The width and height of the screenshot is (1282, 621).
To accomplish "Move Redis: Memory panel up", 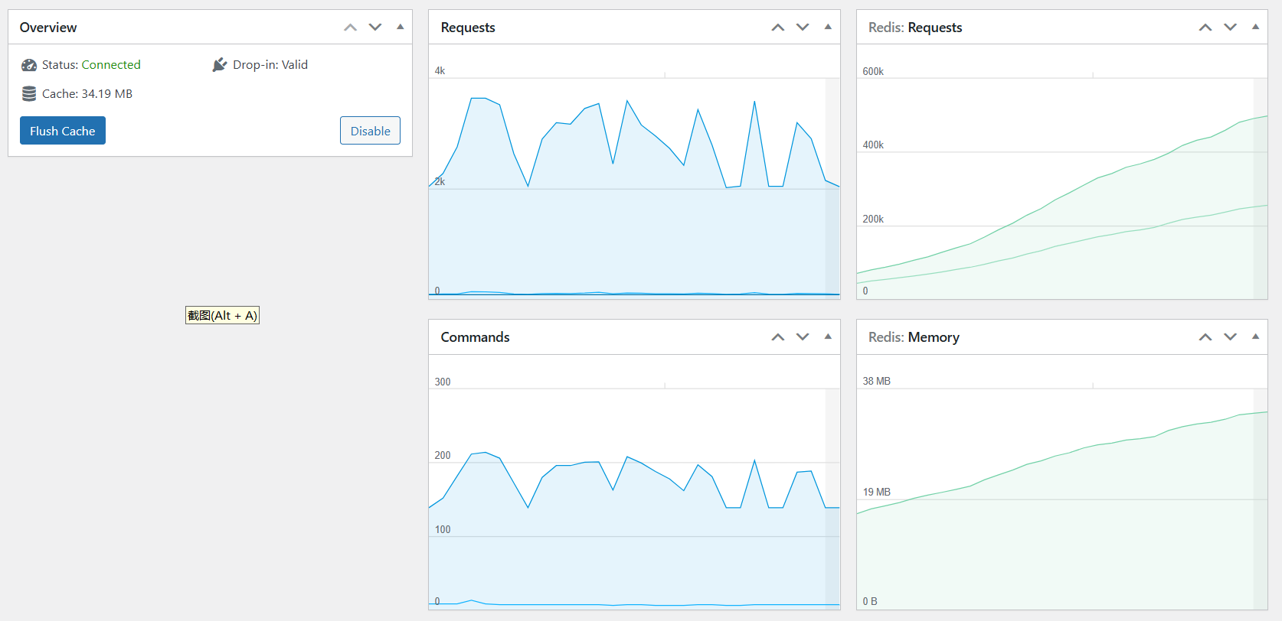I will [1205, 337].
